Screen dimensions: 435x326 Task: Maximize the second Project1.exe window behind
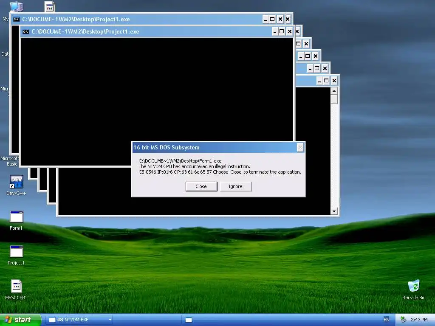click(x=272, y=20)
